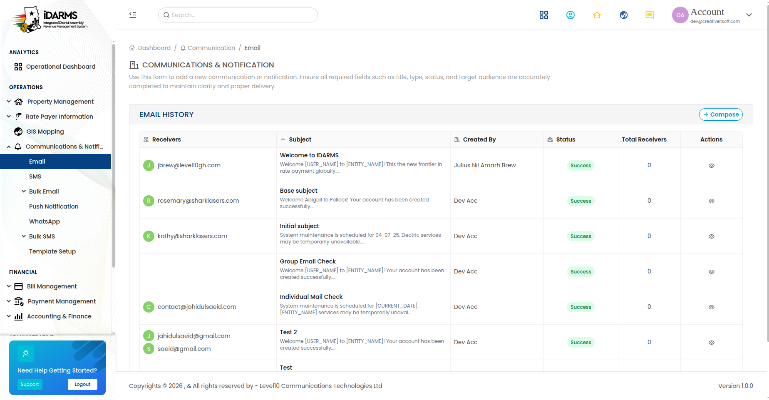View the Initial subject email details

coord(712,236)
